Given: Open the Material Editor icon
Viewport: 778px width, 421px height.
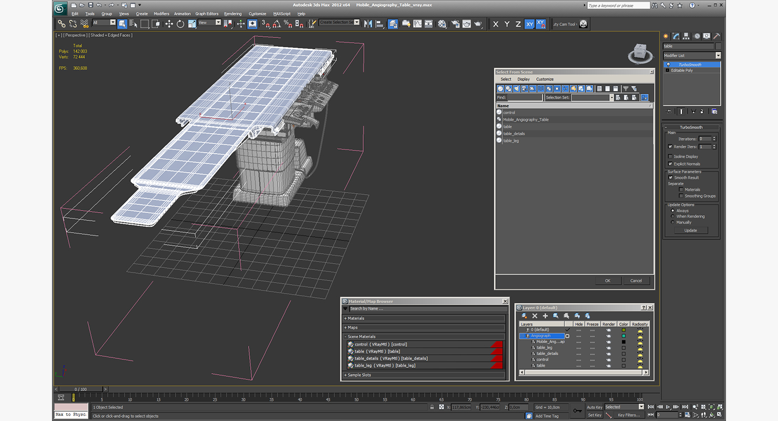Looking at the screenshot, I should (442, 24).
